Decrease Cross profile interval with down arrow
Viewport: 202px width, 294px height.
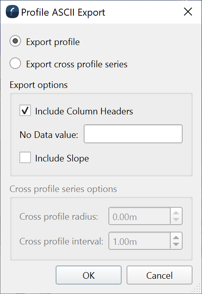pos(176,244)
